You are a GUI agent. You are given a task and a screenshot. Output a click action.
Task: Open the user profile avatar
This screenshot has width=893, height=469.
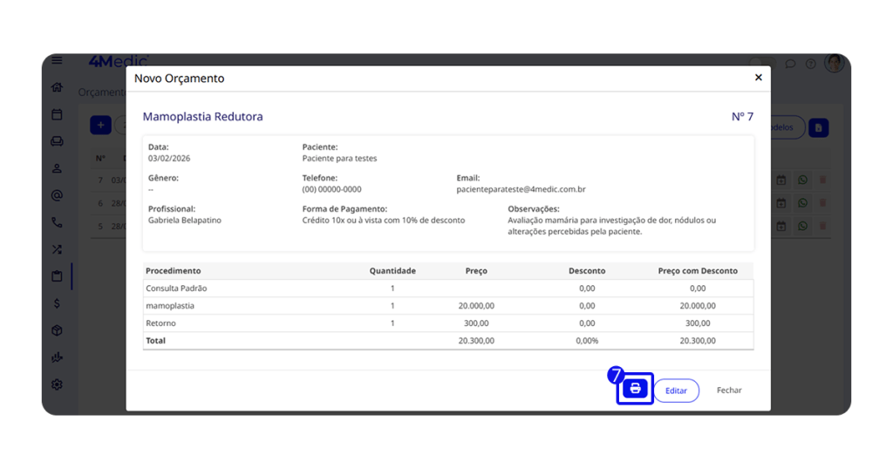(x=834, y=64)
